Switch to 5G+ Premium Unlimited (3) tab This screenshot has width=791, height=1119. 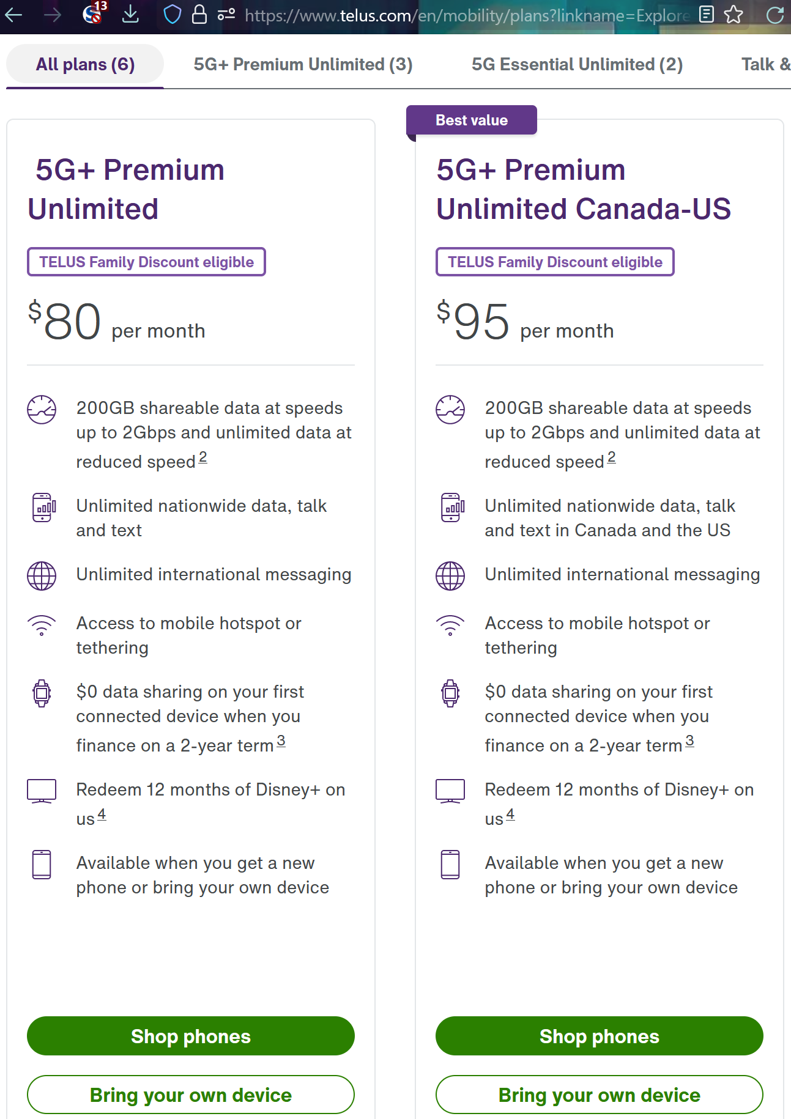pos(303,64)
